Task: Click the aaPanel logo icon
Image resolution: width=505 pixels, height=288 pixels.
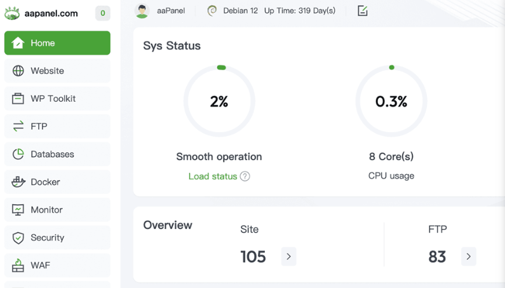Action: click(x=12, y=13)
